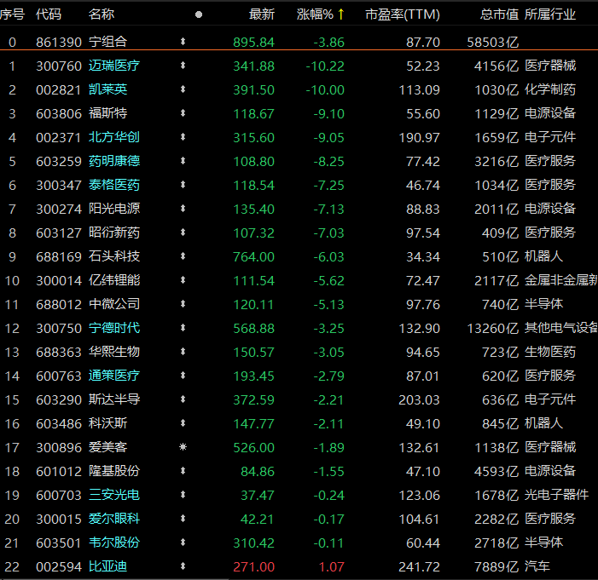
Task: Select stock name 药明康德
Action: tap(114, 161)
